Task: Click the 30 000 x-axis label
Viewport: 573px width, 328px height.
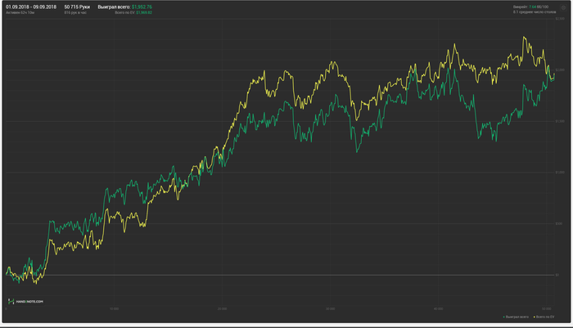Action: pyautogui.click(x=331, y=309)
